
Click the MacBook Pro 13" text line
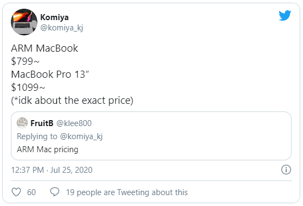coord(50,74)
